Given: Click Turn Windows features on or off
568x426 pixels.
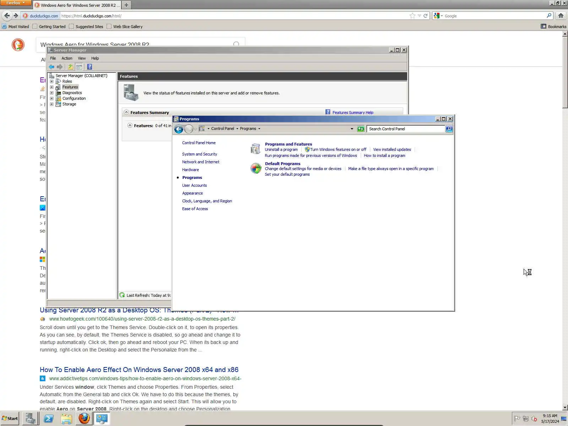Looking at the screenshot, I should (338, 149).
